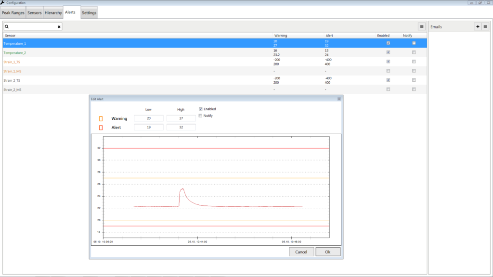Open the Emails panel menu icon
493x277 pixels.
(485, 27)
